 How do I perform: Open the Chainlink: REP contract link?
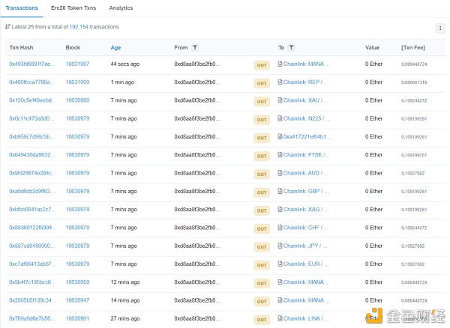(x=306, y=82)
